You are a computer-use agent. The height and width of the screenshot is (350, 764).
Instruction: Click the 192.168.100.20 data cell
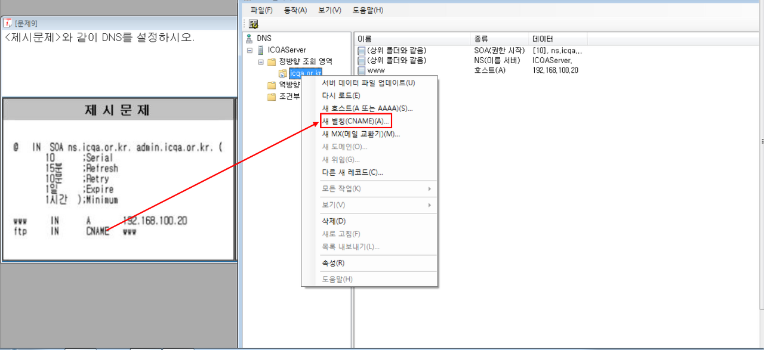(x=555, y=70)
